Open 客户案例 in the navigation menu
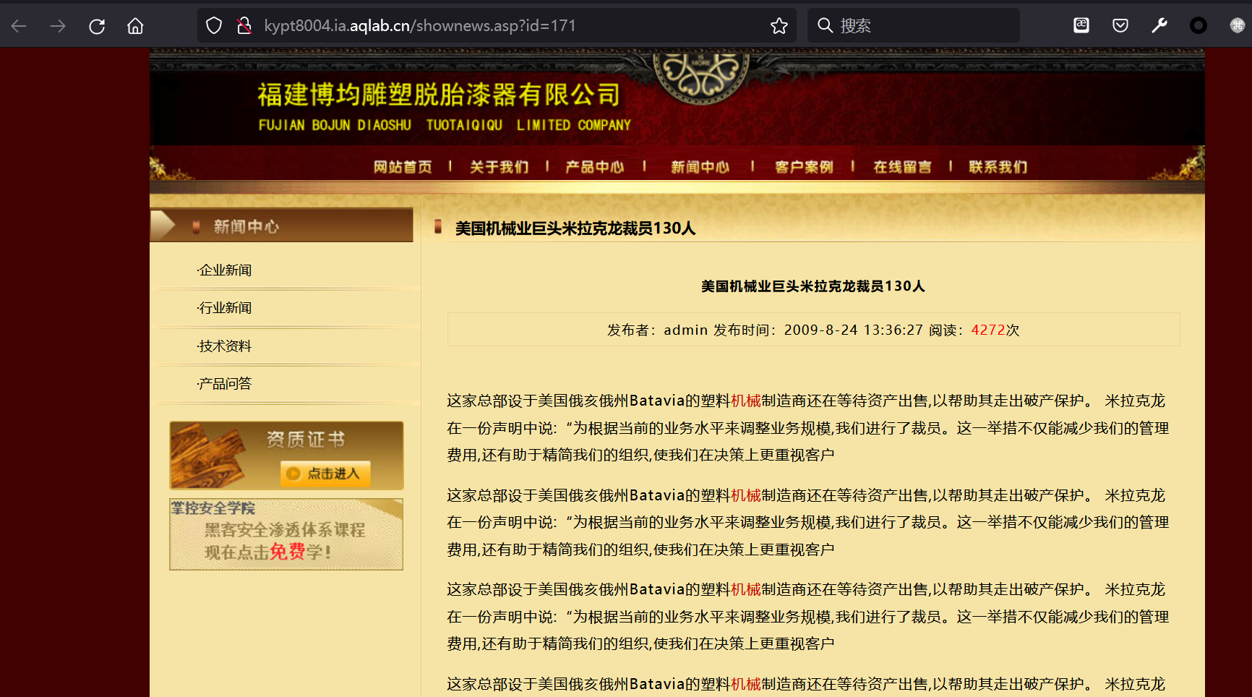 [805, 167]
